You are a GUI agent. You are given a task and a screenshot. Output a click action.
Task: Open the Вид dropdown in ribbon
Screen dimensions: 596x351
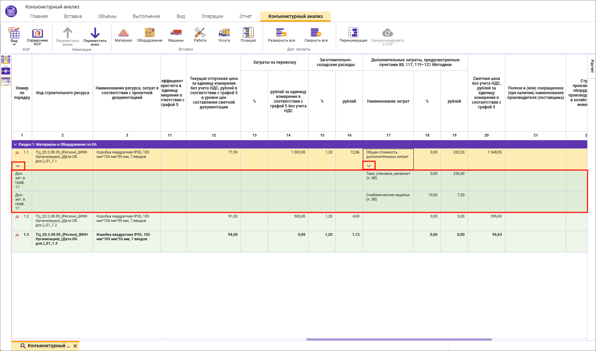click(x=14, y=37)
